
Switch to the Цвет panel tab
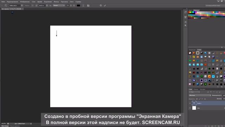point(190,10)
